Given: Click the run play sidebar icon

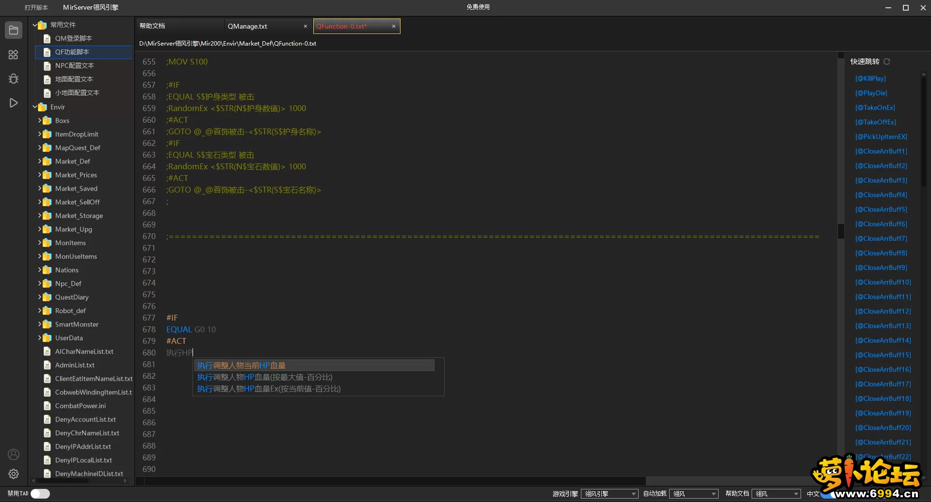Looking at the screenshot, I should (14, 103).
